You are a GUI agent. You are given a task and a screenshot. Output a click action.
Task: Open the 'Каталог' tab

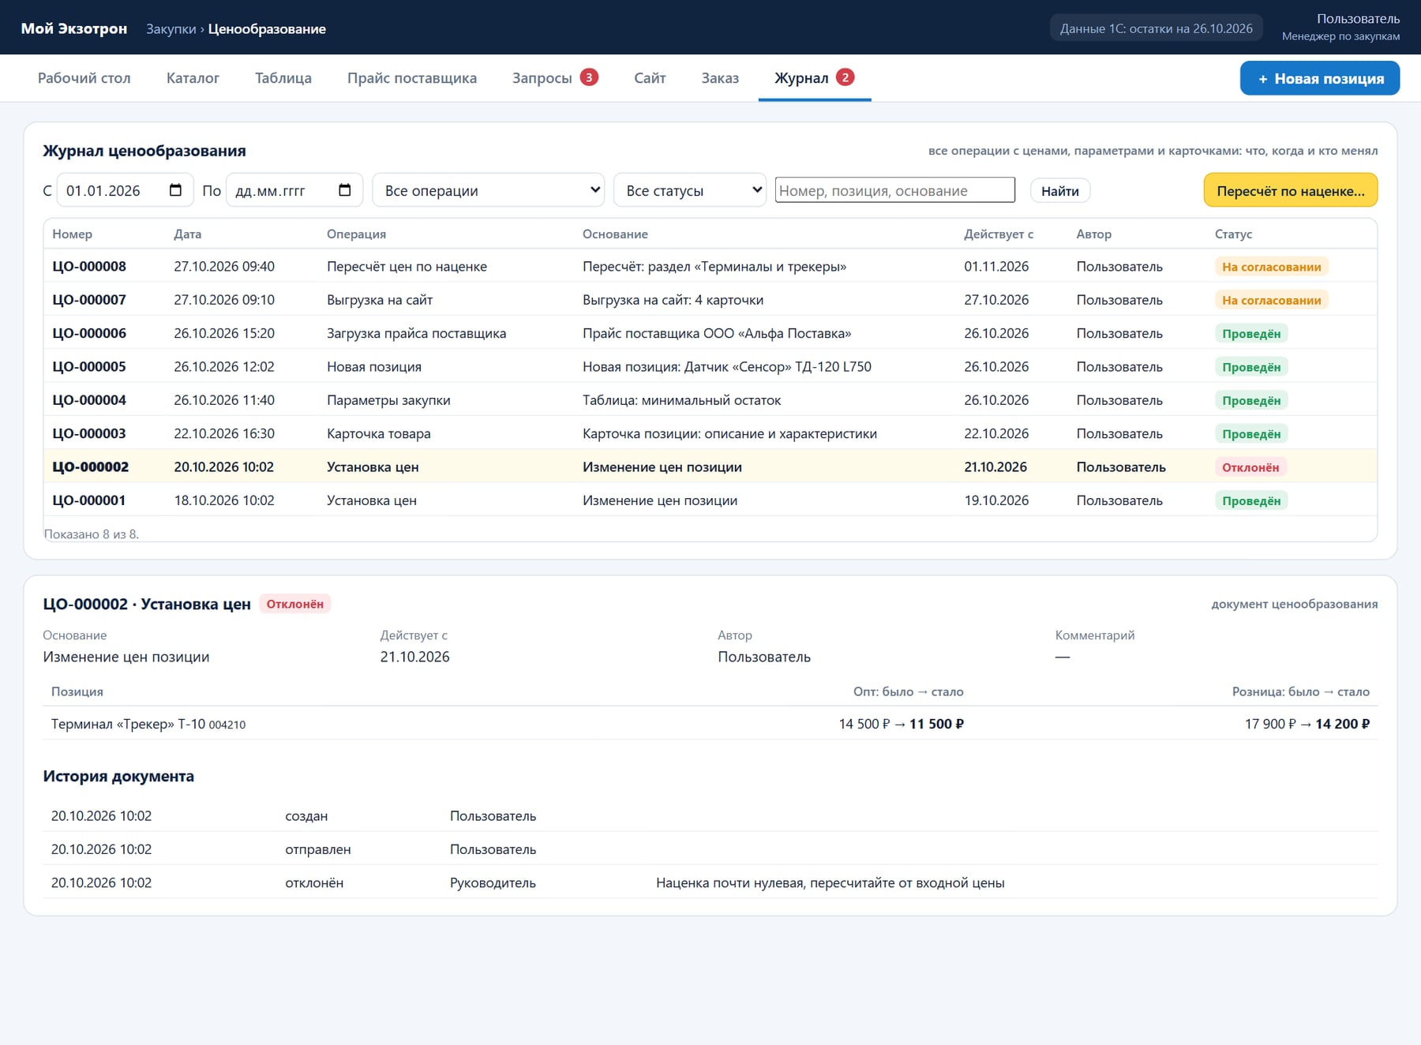click(193, 78)
